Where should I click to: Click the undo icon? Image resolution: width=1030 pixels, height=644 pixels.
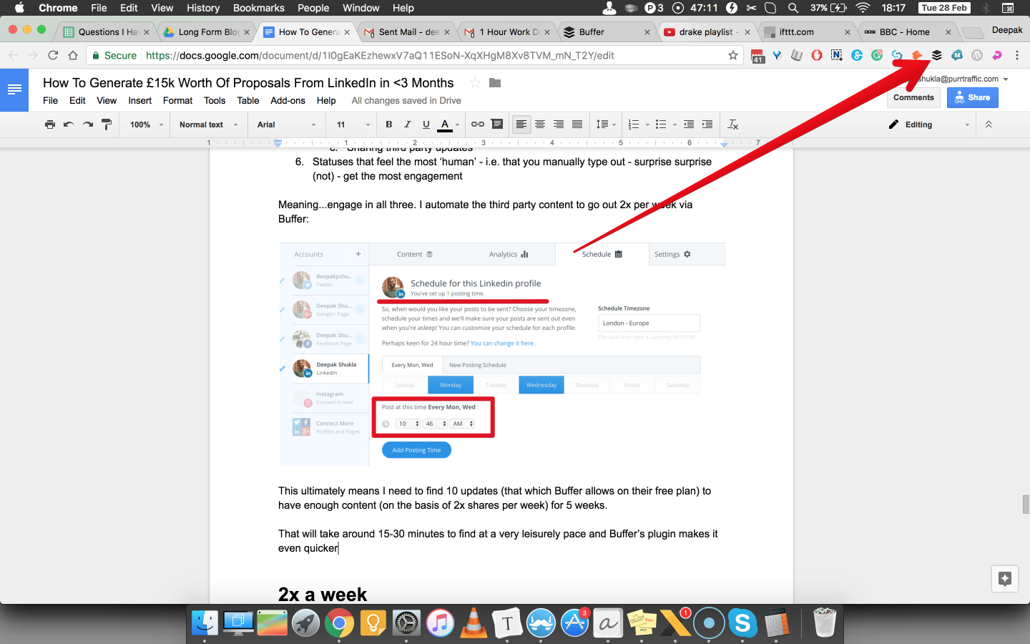(67, 125)
